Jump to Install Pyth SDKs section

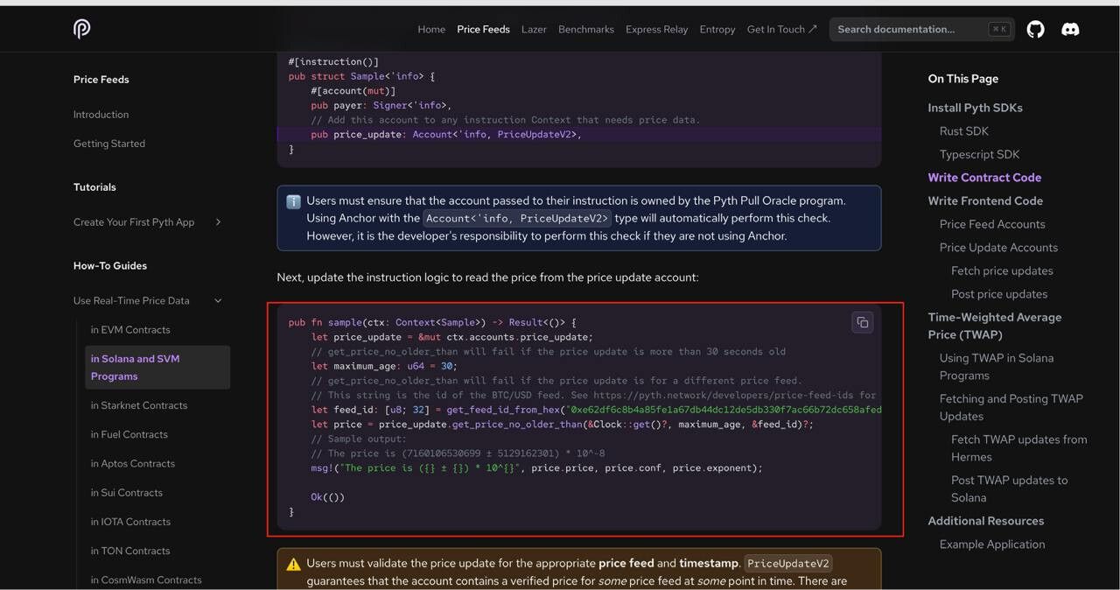tap(975, 108)
